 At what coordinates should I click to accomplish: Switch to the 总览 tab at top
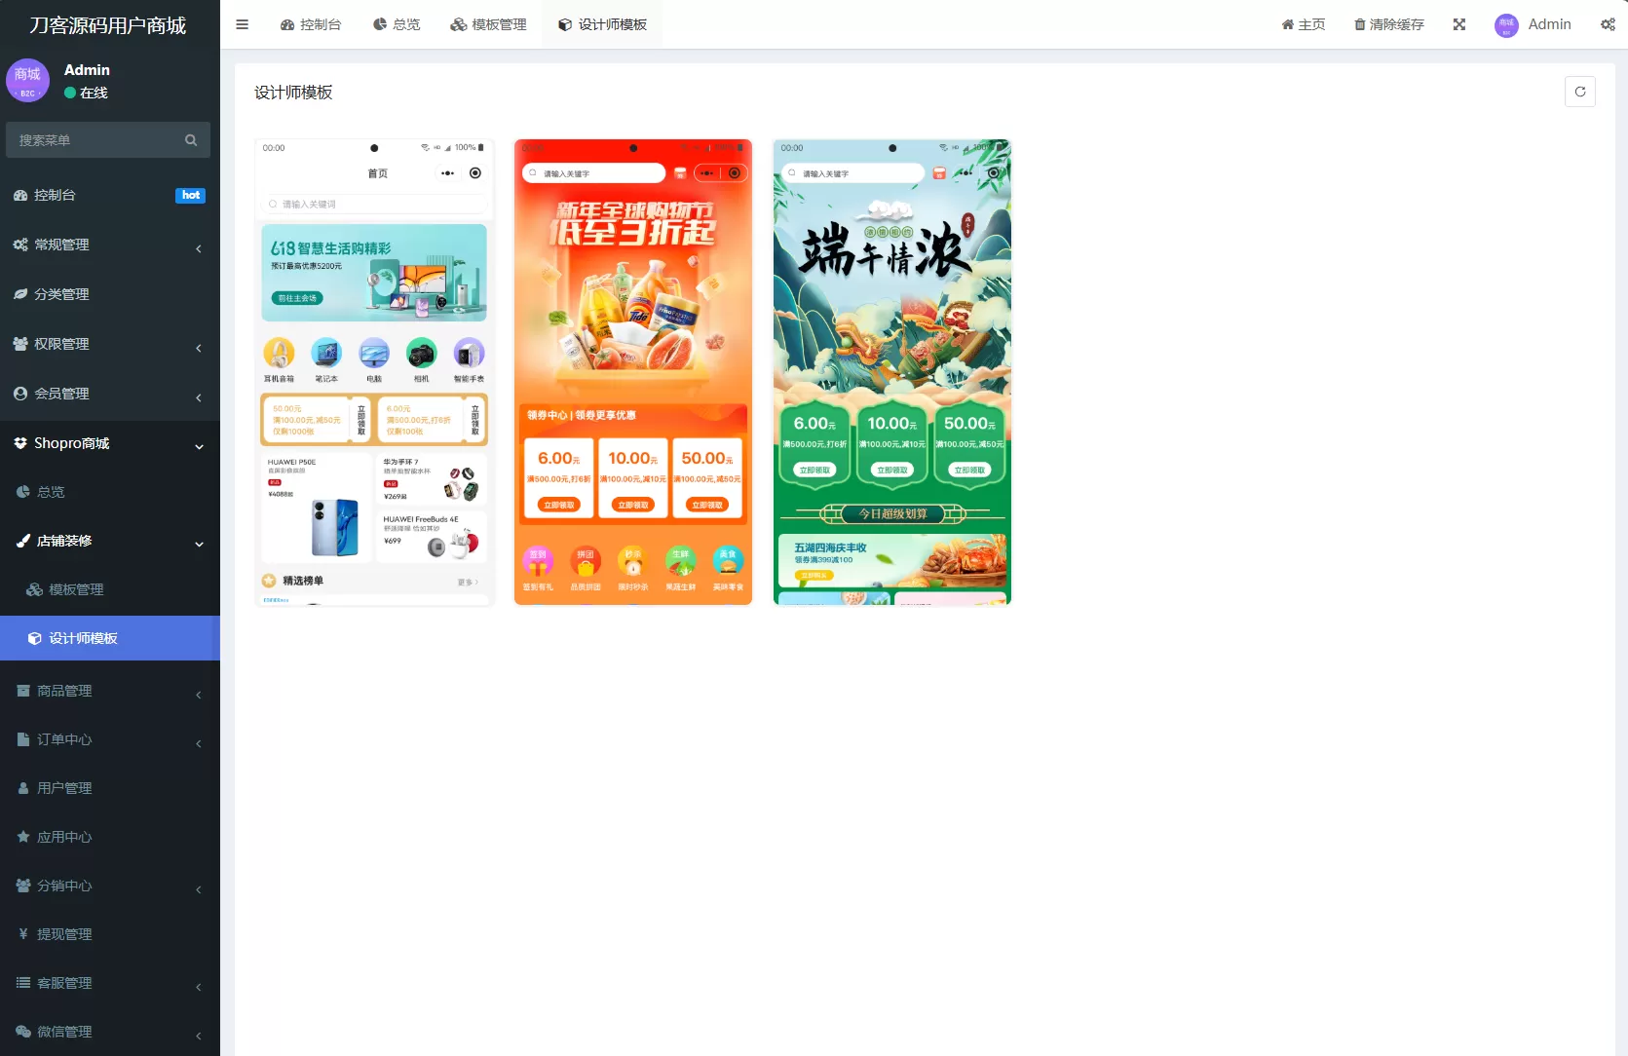click(397, 24)
